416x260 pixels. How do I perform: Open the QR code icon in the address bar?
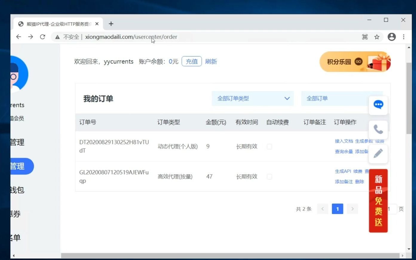365,37
